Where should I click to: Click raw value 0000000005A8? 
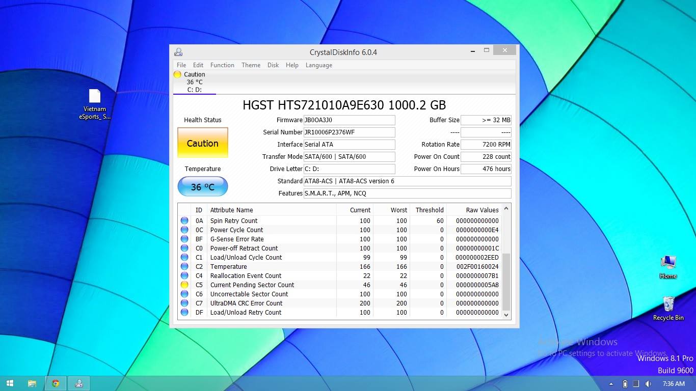tap(477, 285)
